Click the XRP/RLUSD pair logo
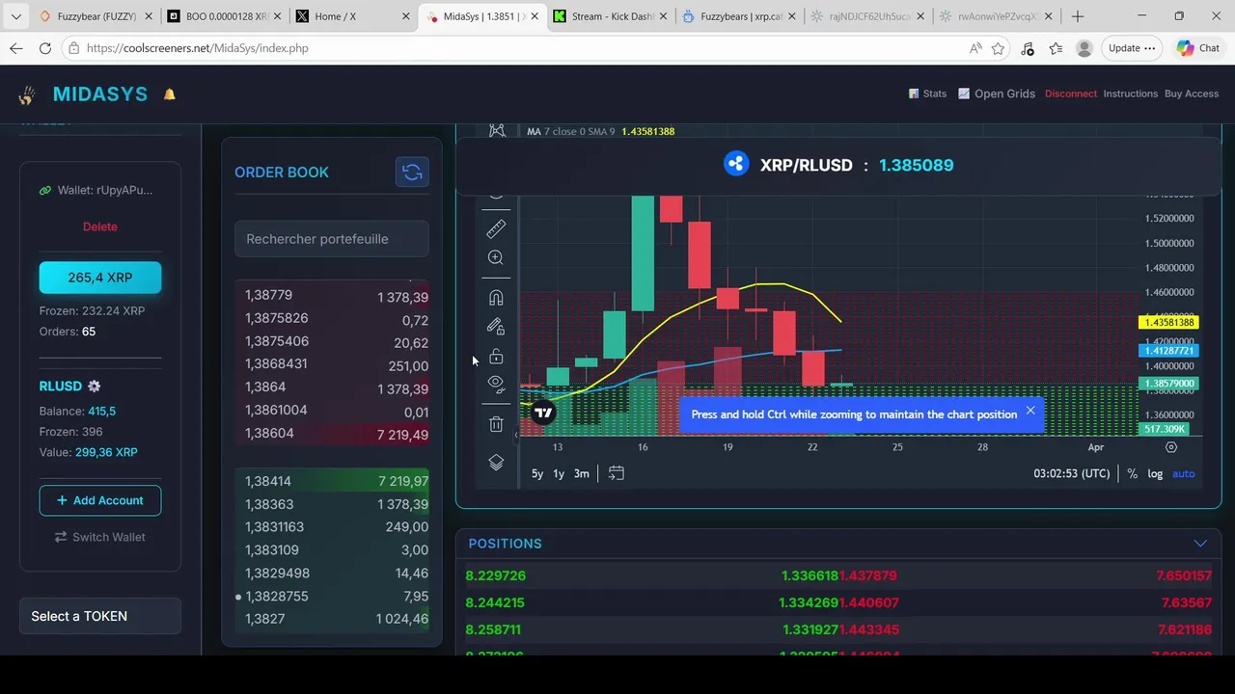The width and height of the screenshot is (1235, 694). (x=736, y=164)
